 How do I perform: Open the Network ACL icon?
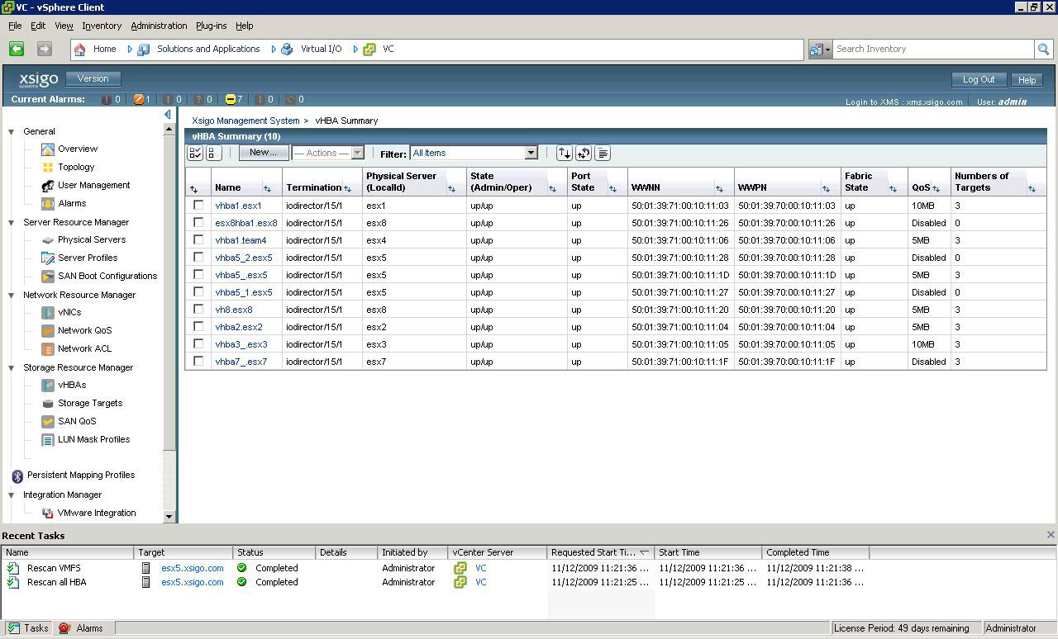tap(48, 349)
